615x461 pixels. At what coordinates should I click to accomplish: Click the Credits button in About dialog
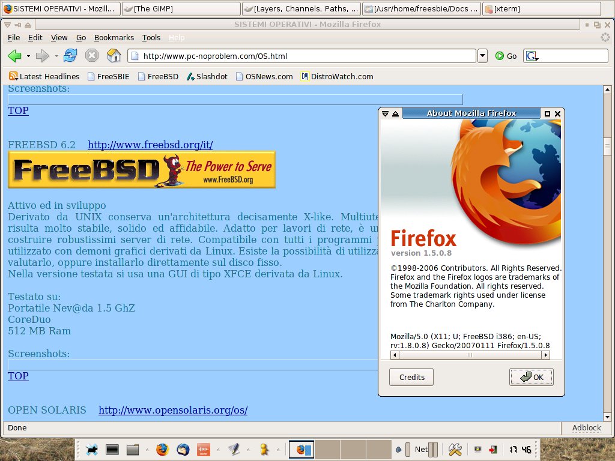(411, 377)
